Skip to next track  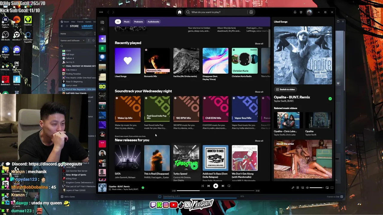[x=223, y=186]
